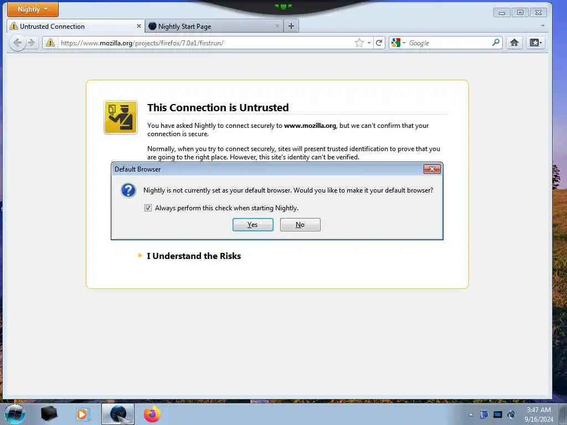Click the This Connection is Untrusted heading
Screen dimensions: 567x425
pyautogui.click(x=218, y=107)
